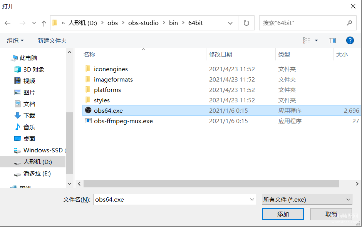362x227 pixels.
Task: Open the 所有文件 (*.exe) filter dropdown
Action: [x=307, y=199]
